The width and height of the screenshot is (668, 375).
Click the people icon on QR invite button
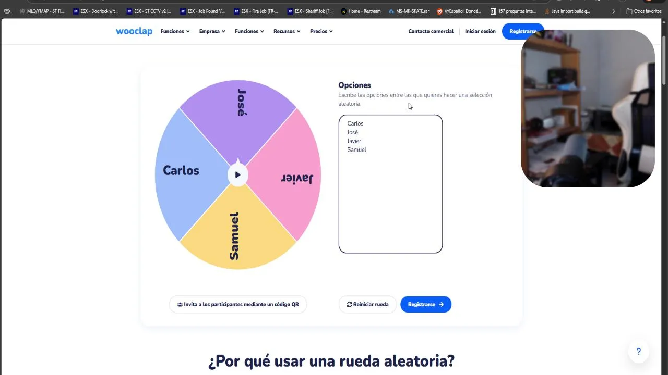[180, 304]
